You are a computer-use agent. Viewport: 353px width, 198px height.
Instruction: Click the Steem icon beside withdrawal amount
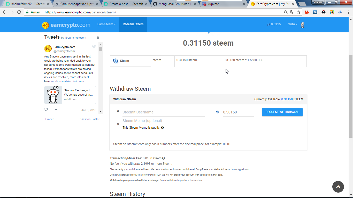tap(218, 112)
